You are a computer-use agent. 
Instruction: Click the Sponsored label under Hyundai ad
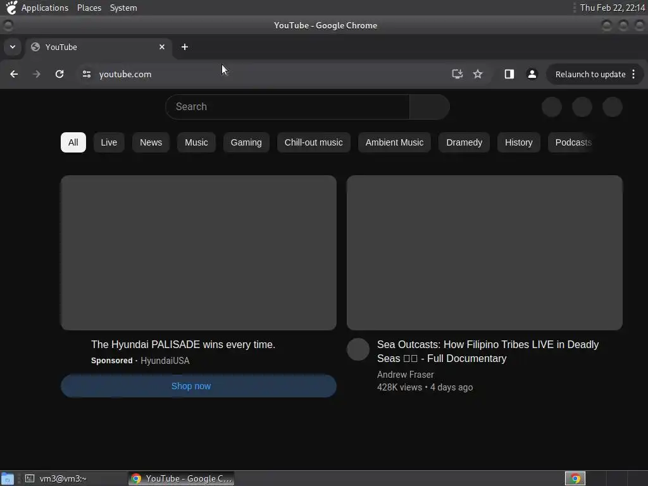tap(111, 360)
